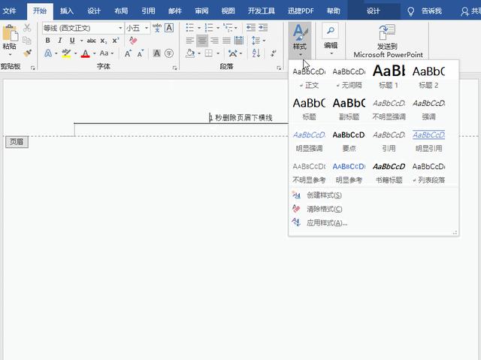
Task: Click decrease indent icon
Action: 251,28
